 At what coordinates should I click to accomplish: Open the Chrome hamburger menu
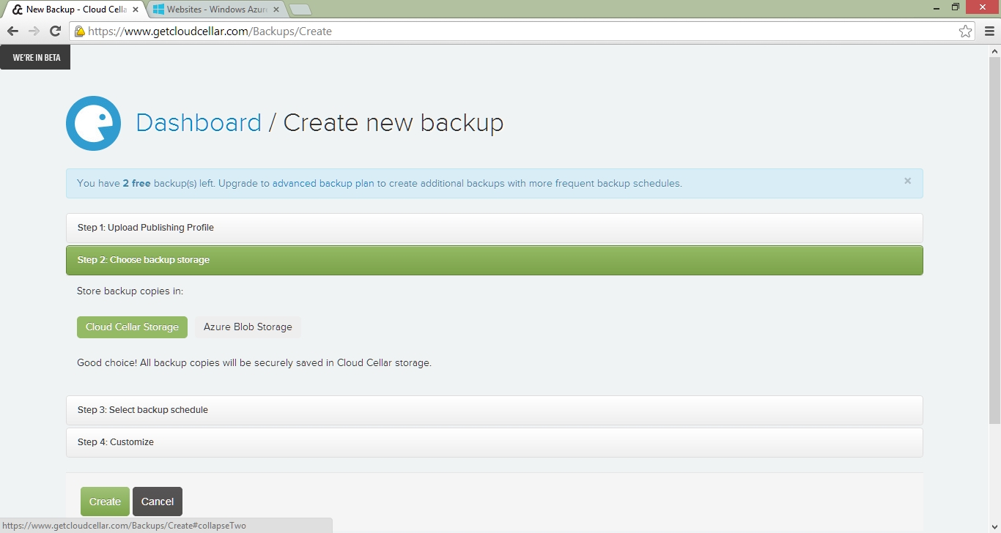click(x=989, y=31)
